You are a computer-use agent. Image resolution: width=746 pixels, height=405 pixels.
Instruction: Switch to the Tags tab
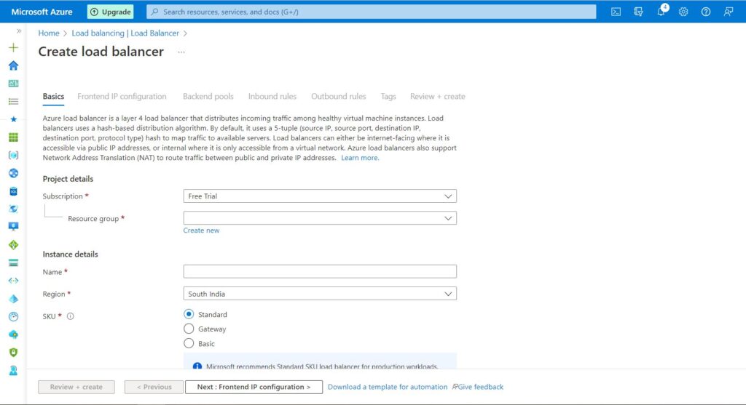[388, 97]
